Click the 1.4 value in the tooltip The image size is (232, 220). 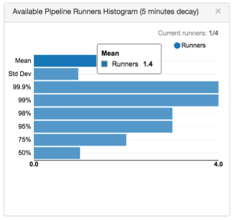coord(148,64)
